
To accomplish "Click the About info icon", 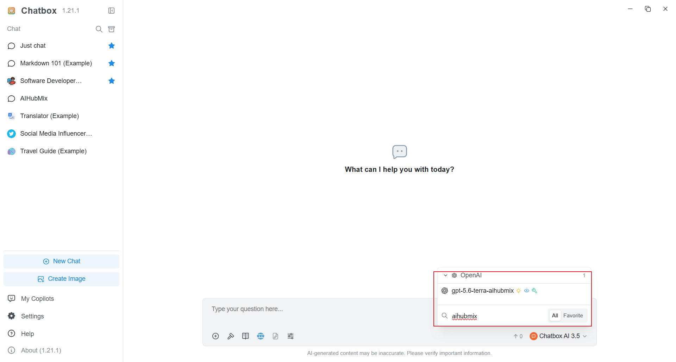I will 12,350.
